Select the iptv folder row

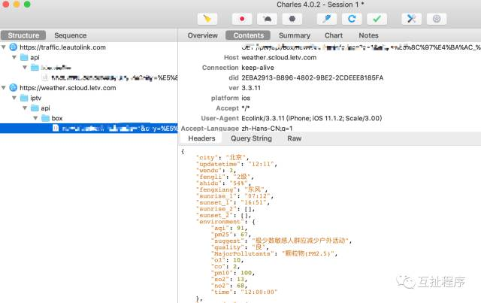(x=89, y=98)
